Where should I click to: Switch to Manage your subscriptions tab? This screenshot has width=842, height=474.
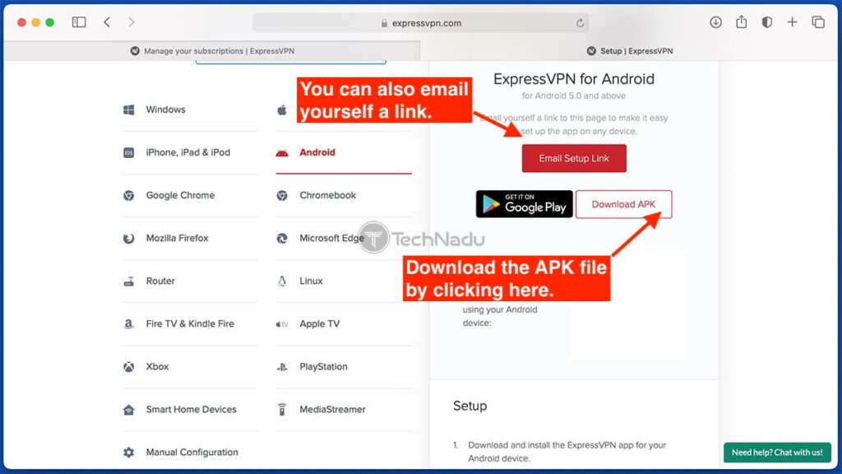tap(212, 51)
